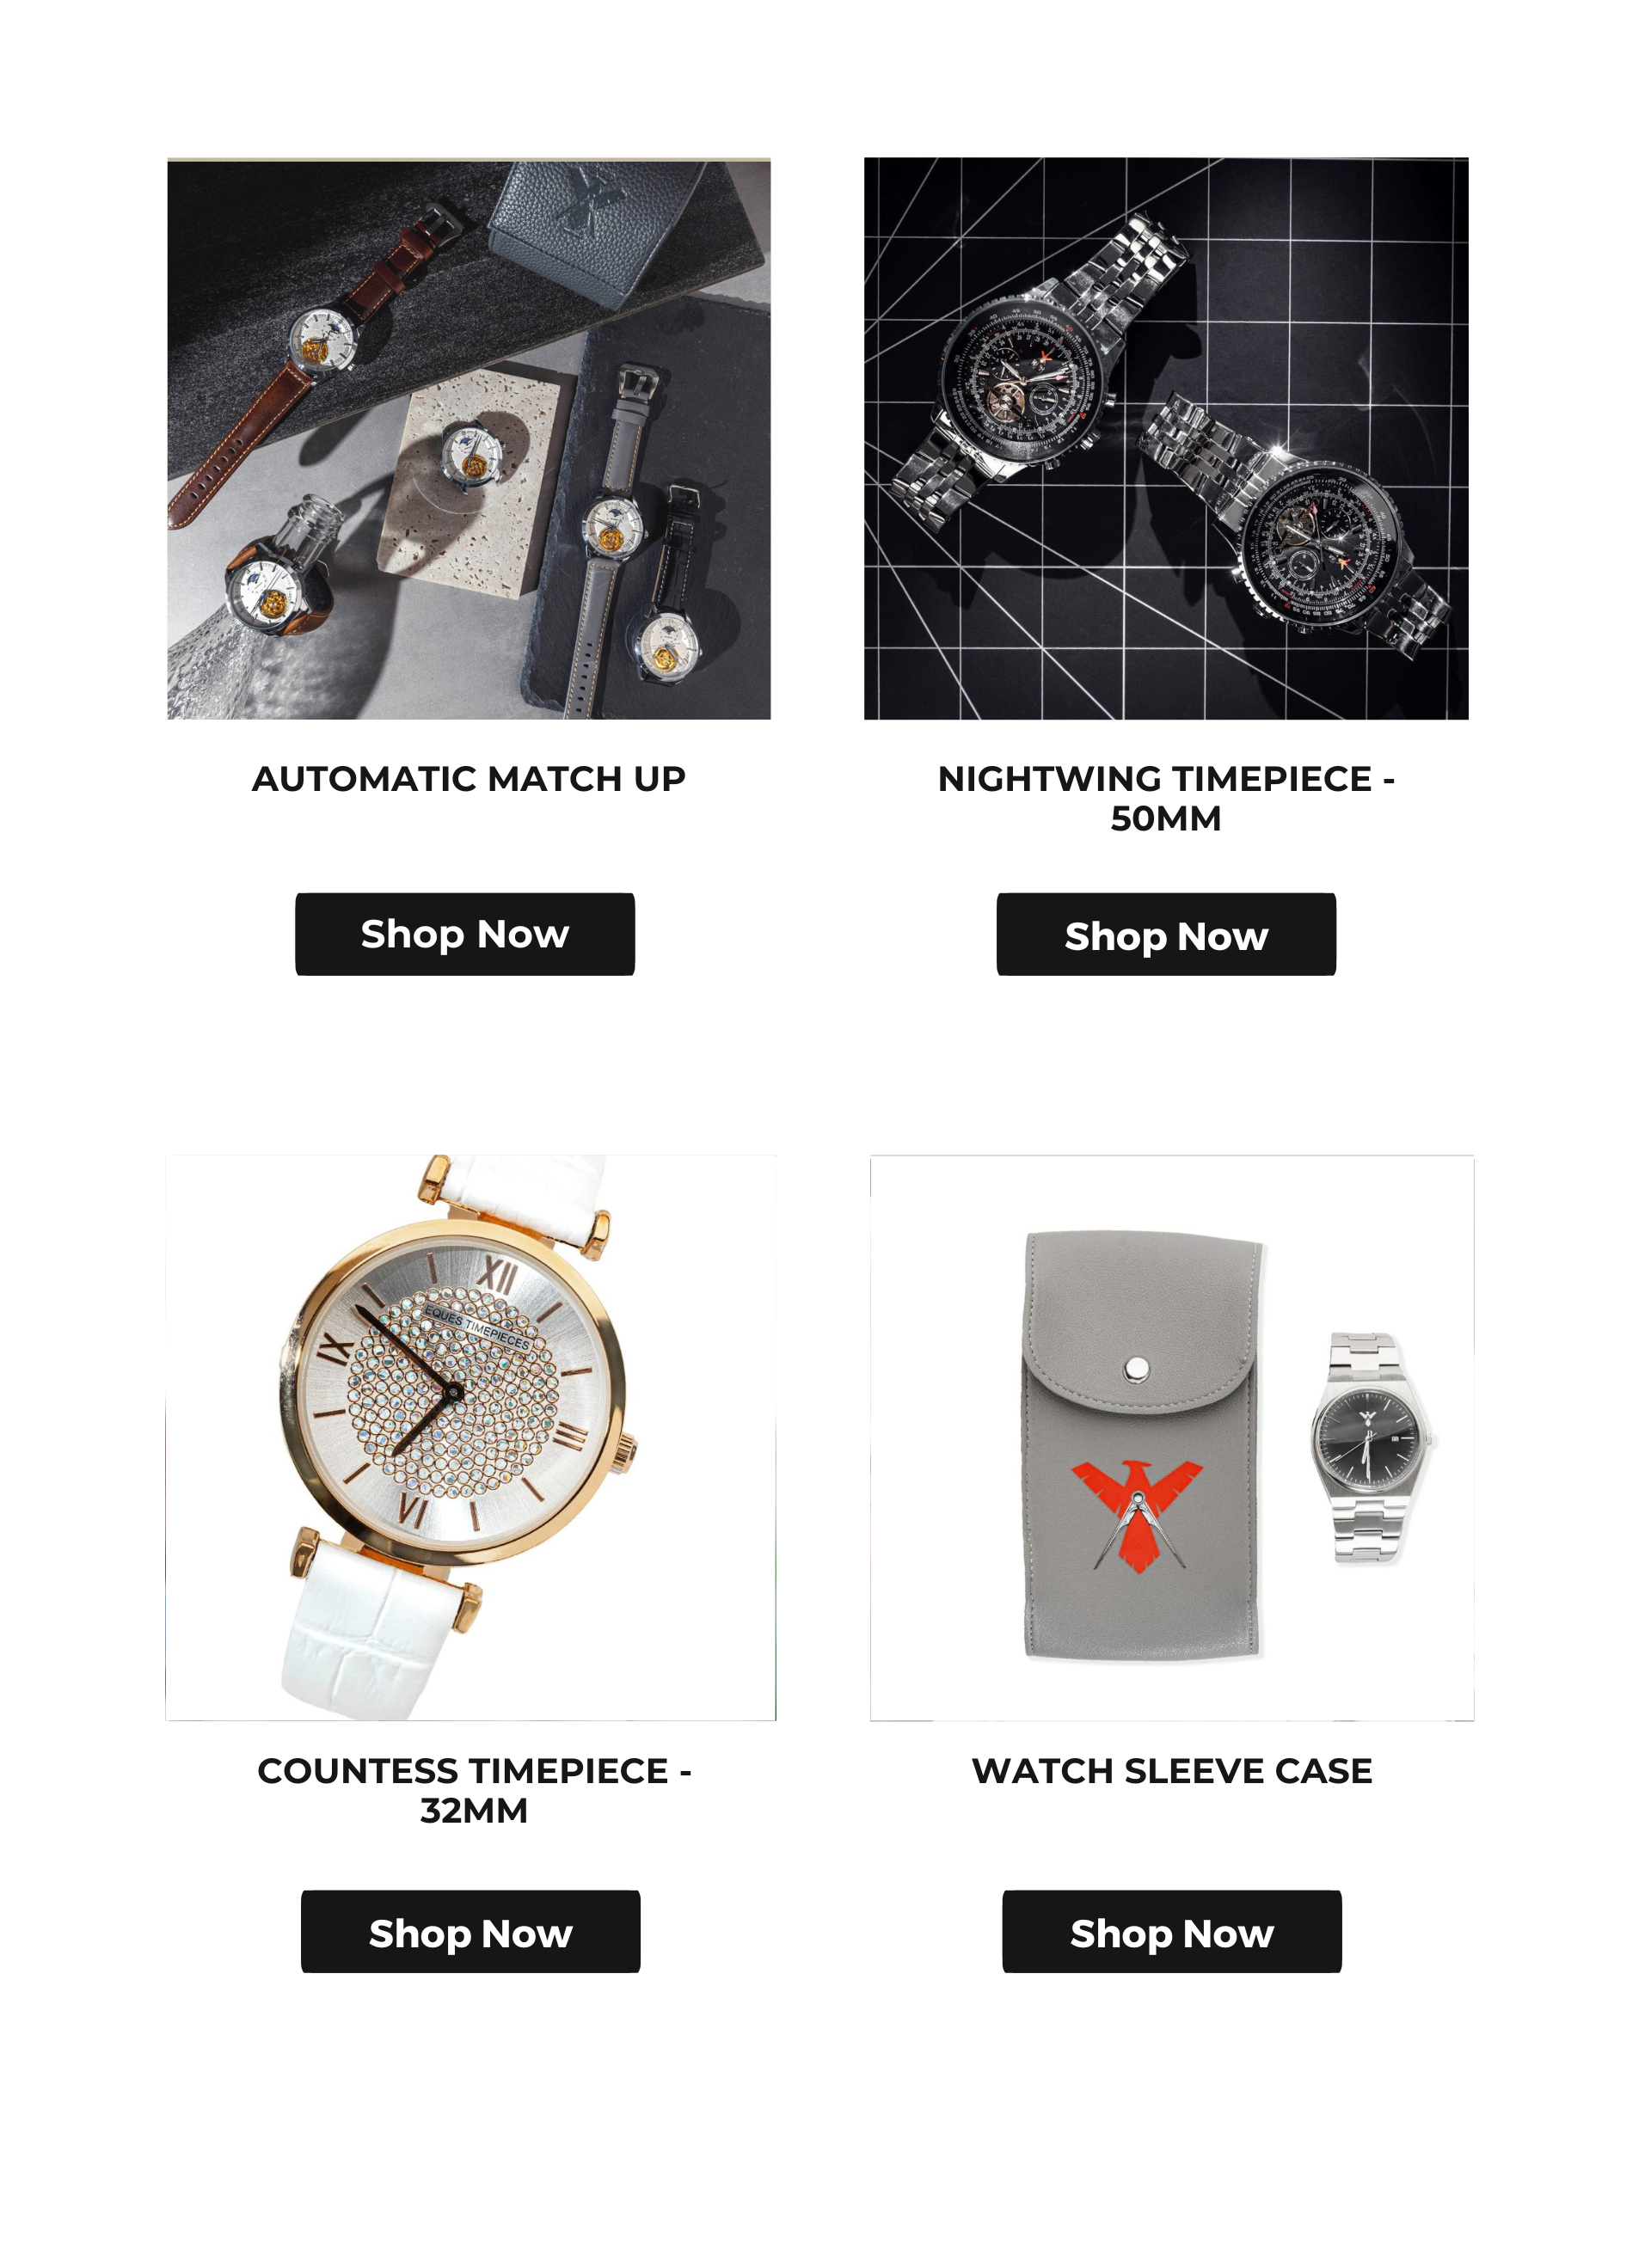Viewport: 1651px width, 2268px height.
Task: Click the watch on the beige stone block
Action: (470, 454)
